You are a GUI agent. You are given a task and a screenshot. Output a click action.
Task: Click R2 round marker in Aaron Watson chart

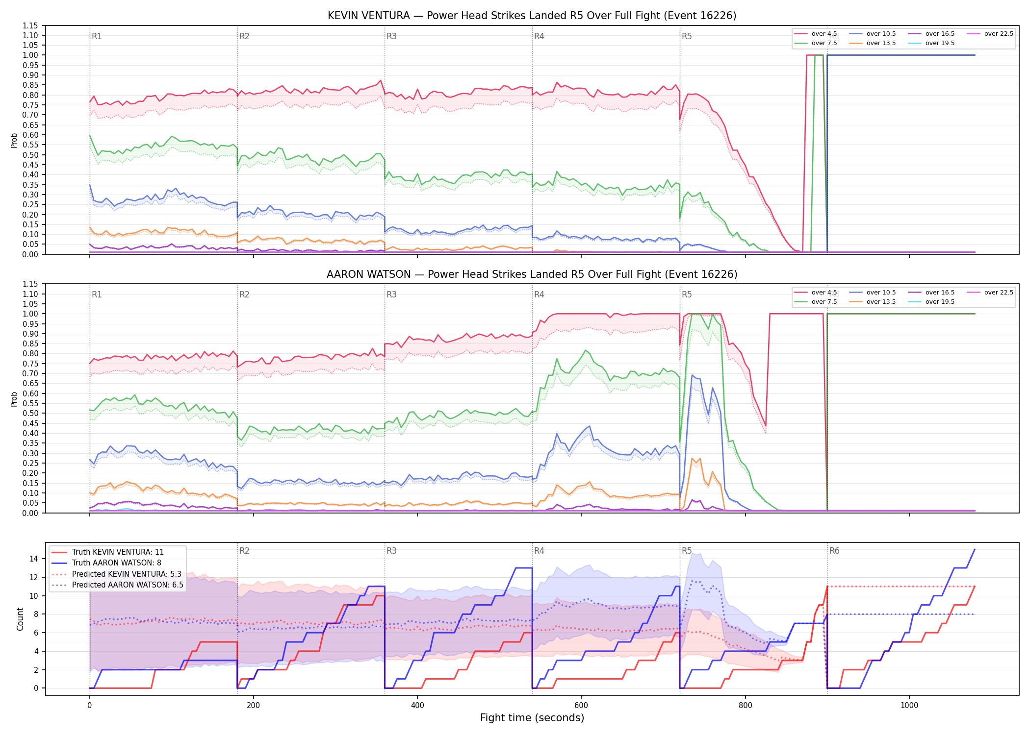click(x=244, y=294)
